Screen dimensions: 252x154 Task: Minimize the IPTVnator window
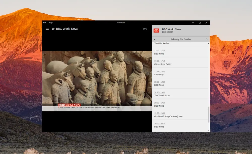click(193, 23)
